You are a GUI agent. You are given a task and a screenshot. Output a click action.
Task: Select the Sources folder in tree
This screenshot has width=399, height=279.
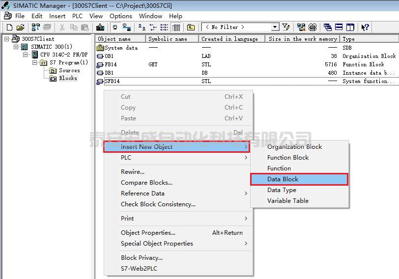tap(69, 70)
